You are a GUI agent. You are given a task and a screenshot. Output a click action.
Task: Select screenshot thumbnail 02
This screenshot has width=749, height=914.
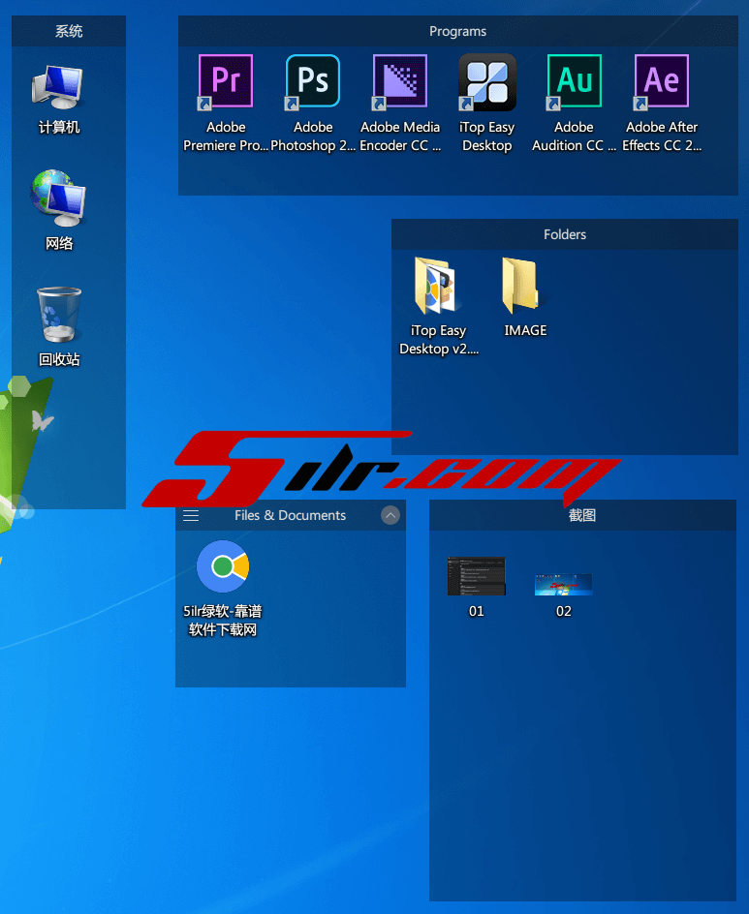click(x=563, y=583)
